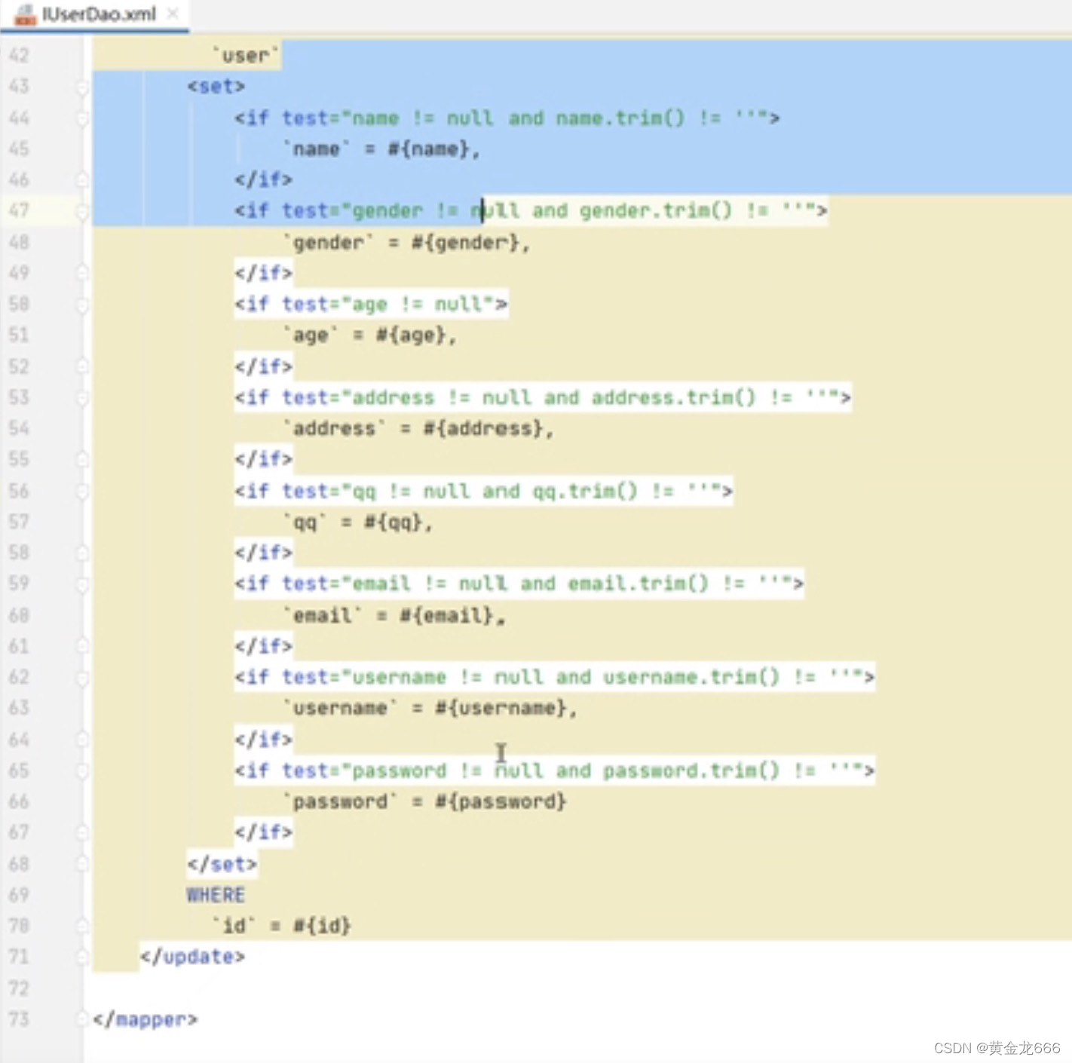Image resolution: width=1072 pixels, height=1063 pixels.
Task: Click the closing </mapper> tag
Action: coord(145,1019)
